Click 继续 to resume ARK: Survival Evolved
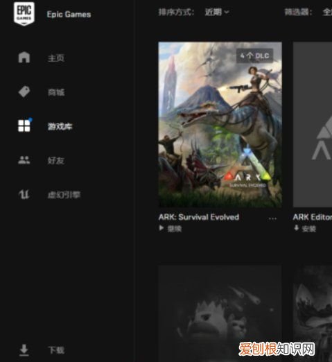Viewport: 332px width, 362px height. 175,229
